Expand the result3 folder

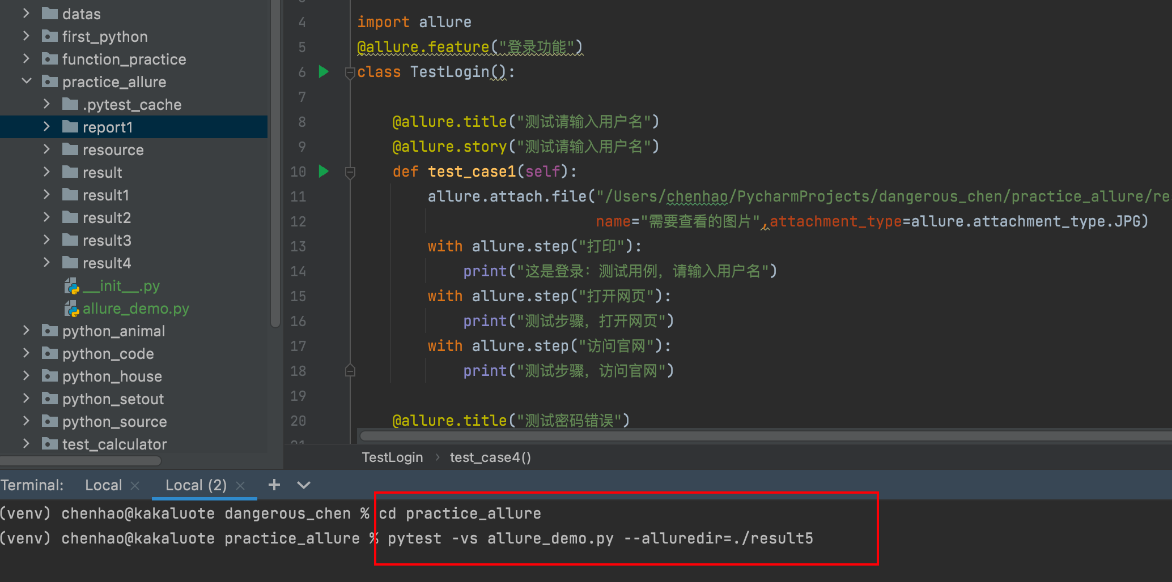click(47, 240)
